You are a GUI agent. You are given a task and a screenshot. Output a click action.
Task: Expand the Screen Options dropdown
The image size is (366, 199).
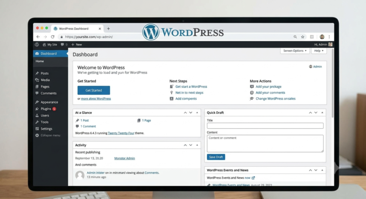295,51
